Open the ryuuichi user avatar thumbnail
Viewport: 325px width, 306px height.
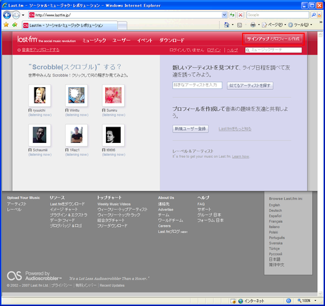[x=40, y=96]
